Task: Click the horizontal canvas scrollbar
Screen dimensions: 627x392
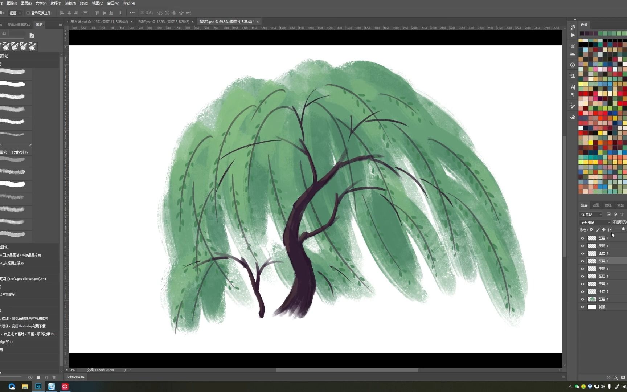Action: 347,370
